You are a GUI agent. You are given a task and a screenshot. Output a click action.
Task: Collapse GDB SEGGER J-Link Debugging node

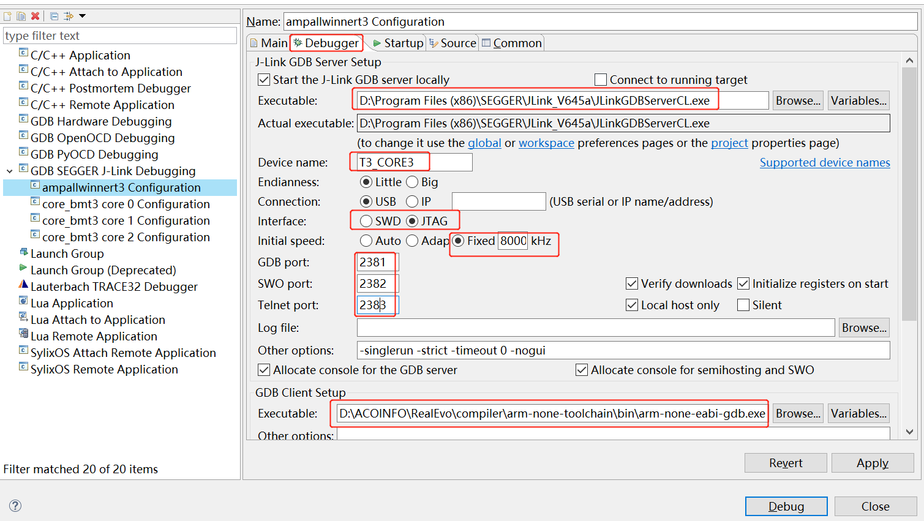coord(10,171)
